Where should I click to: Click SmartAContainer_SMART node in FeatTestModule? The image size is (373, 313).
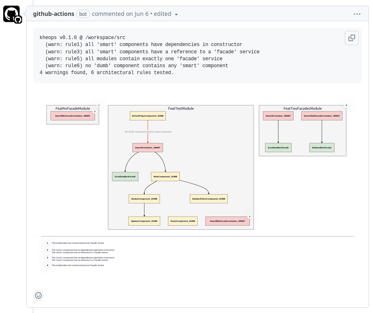click(x=148, y=148)
